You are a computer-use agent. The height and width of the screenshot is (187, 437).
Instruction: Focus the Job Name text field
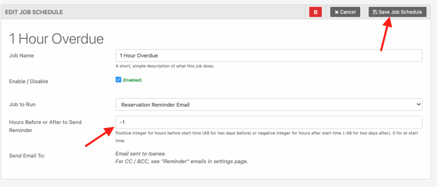(x=269, y=55)
